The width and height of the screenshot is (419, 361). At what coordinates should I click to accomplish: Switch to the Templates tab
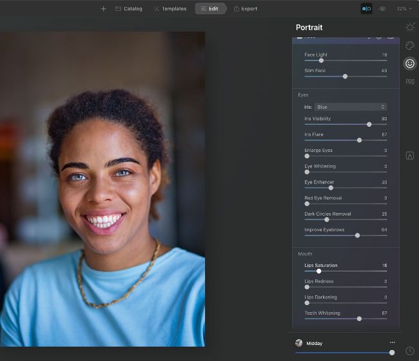pyautogui.click(x=170, y=9)
